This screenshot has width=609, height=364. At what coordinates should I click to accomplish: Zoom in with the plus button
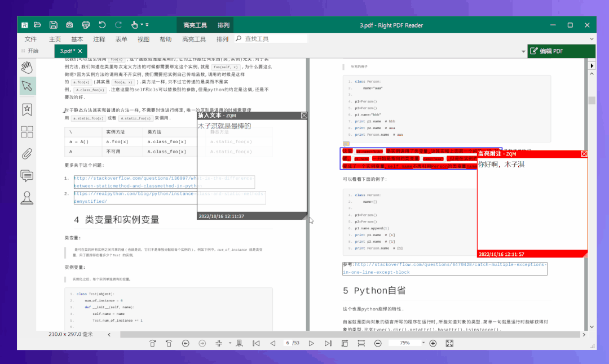(x=433, y=343)
